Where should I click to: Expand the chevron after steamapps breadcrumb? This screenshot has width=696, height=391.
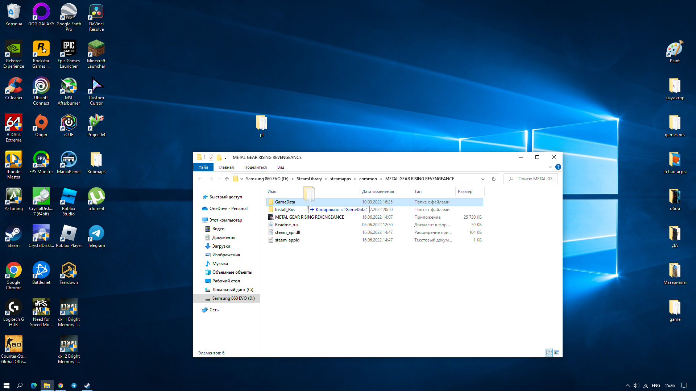coord(355,179)
